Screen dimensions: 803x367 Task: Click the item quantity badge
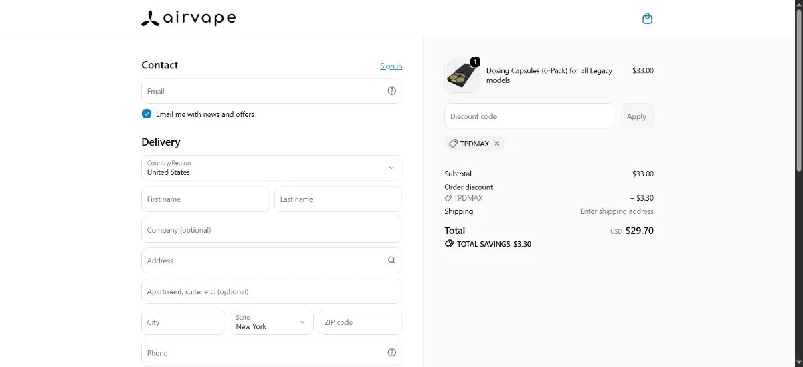pyautogui.click(x=475, y=62)
